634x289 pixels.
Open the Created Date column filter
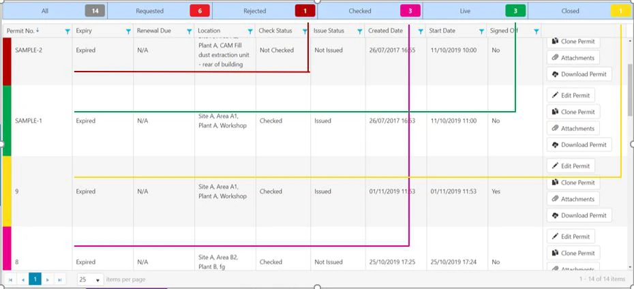421,31
